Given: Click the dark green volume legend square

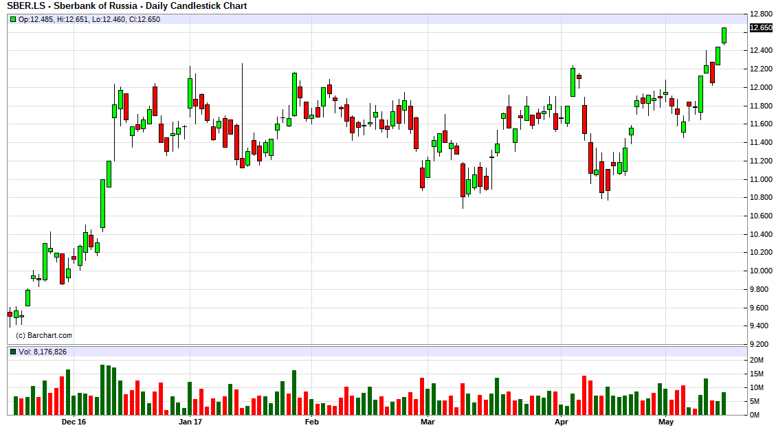Looking at the screenshot, I should pyautogui.click(x=13, y=352).
